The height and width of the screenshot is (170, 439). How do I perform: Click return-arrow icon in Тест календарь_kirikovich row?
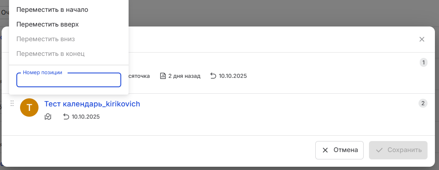66,117
